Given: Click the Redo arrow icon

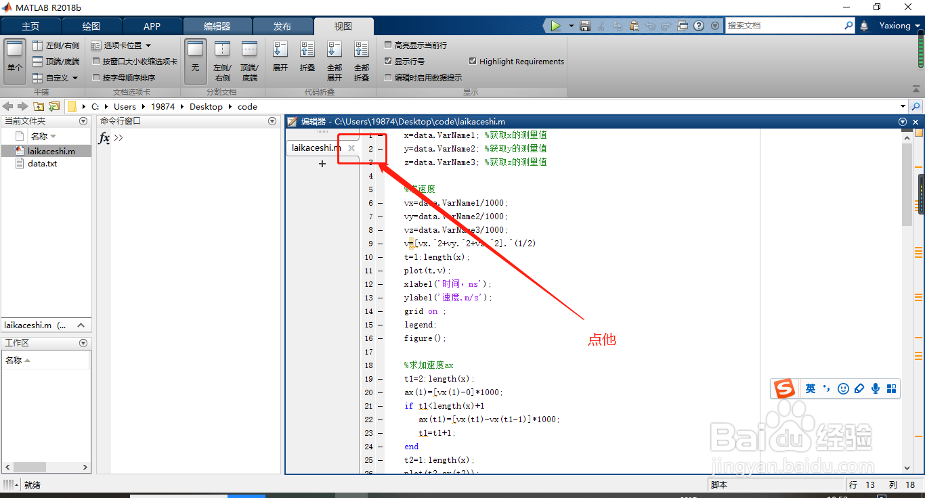Looking at the screenshot, I should [x=666, y=26].
